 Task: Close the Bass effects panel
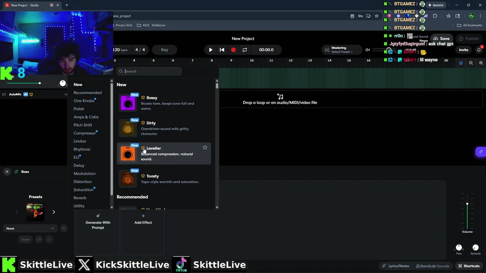(7, 172)
